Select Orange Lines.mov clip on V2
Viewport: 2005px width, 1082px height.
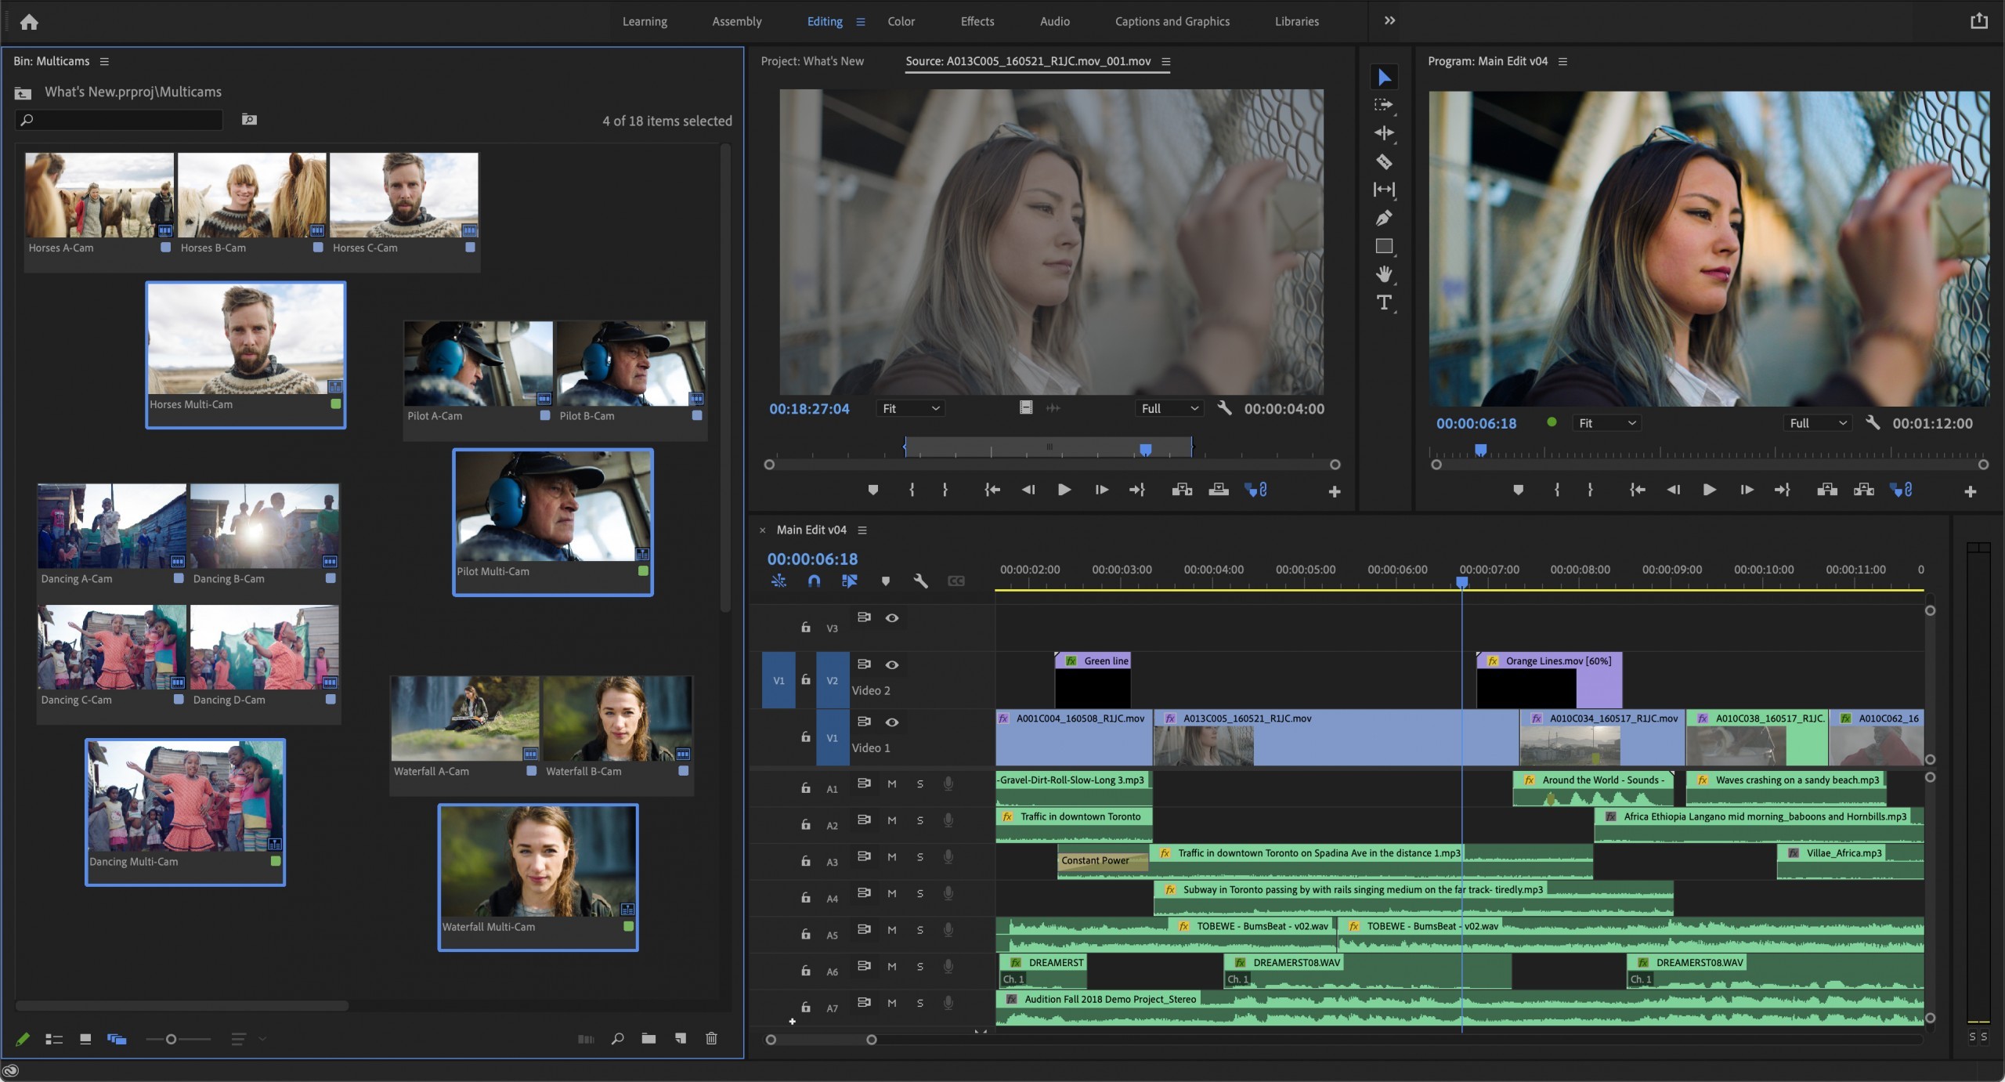(1548, 679)
